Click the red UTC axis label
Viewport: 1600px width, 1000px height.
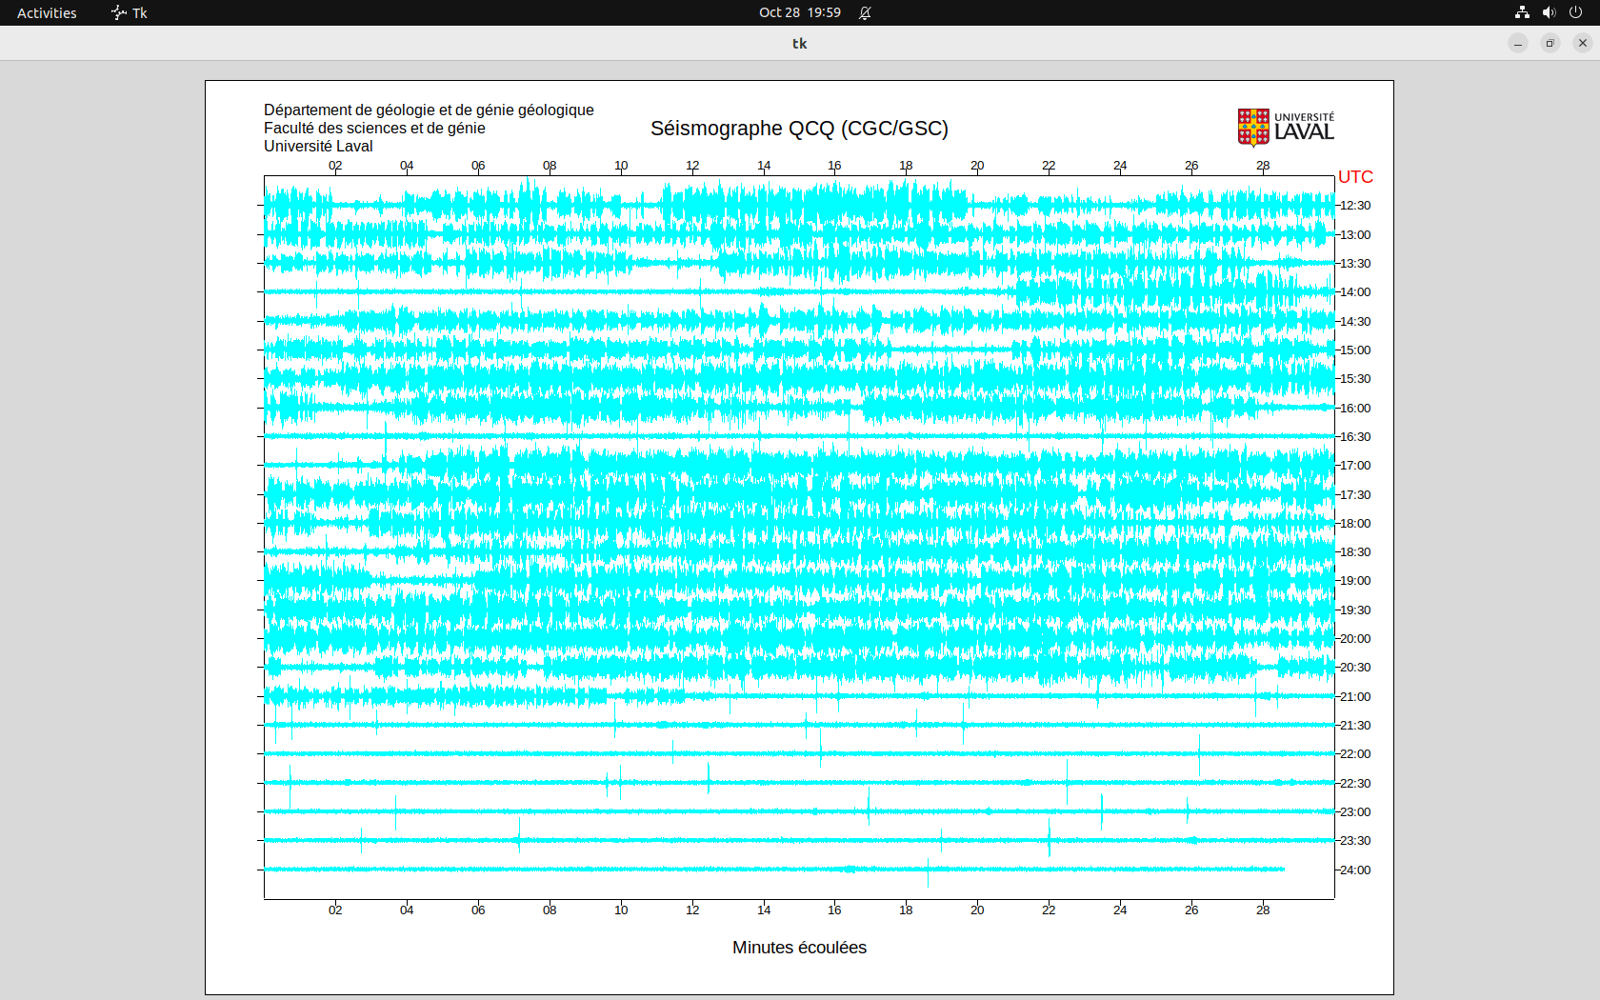pos(1355,177)
